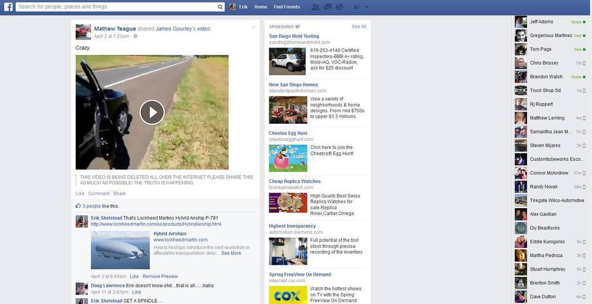Screen dimensions: 592x304
Task: Open the notifications globe icon
Action: click(x=339, y=7)
